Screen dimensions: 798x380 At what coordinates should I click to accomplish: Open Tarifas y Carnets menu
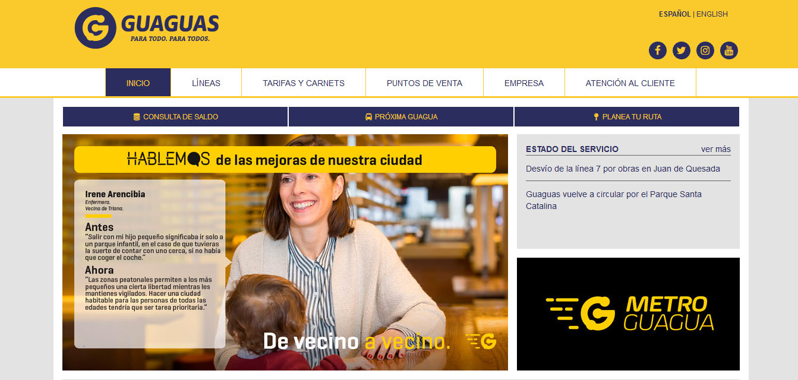click(x=304, y=83)
